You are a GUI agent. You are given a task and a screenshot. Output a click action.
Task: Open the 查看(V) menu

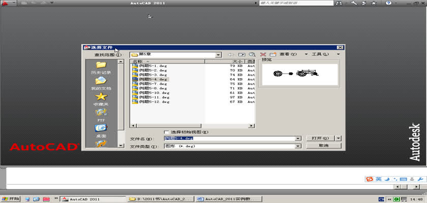point(288,54)
